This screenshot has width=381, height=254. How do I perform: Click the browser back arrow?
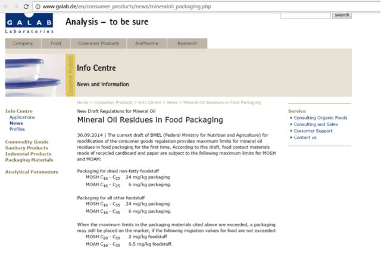point(7,7)
